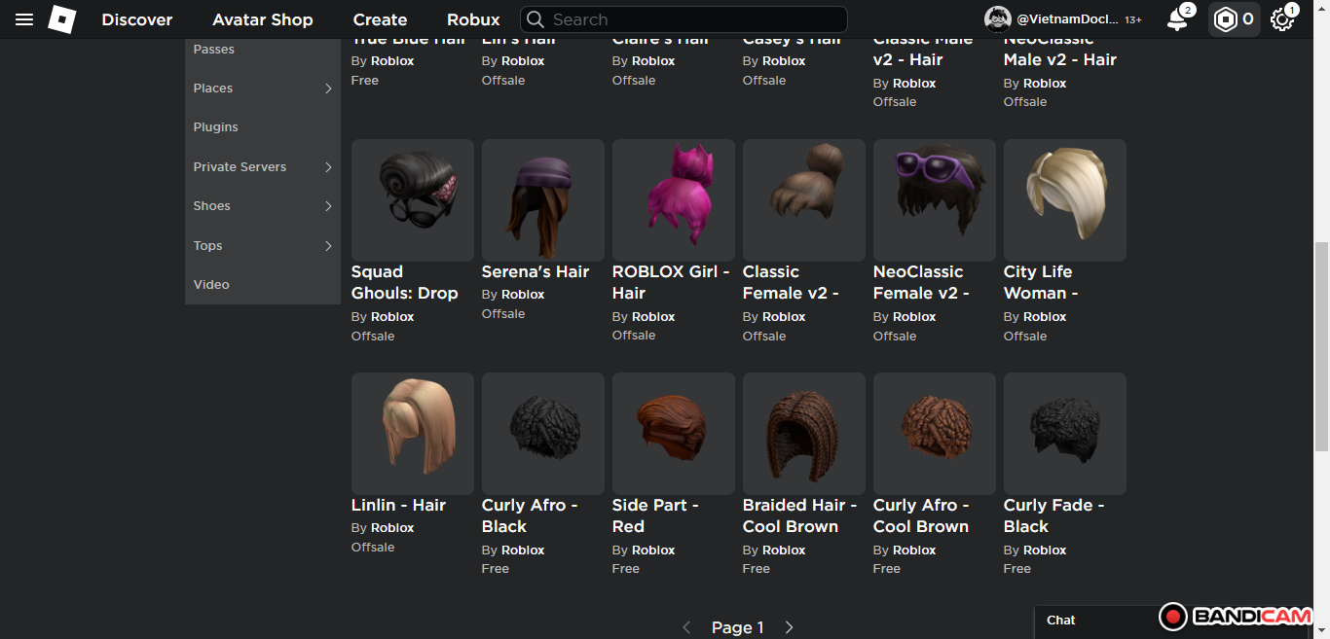Open the Robux balance icon
The image size is (1330, 639).
pyautogui.click(x=1225, y=19)
